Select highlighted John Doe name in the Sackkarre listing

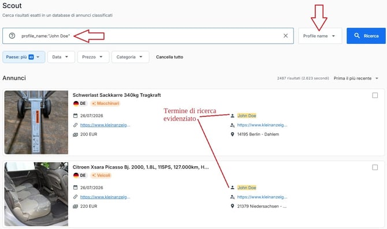(x=247, y=115)
